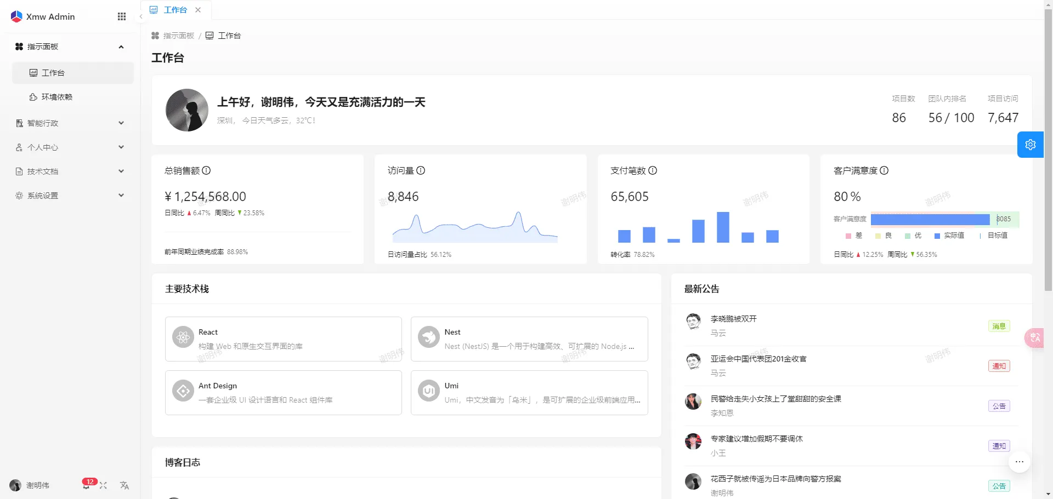Viewport: 1053px width, 499px height.
Task: Open 环境依赖 in the sidebar menu
Action: [x=73, y=97]
